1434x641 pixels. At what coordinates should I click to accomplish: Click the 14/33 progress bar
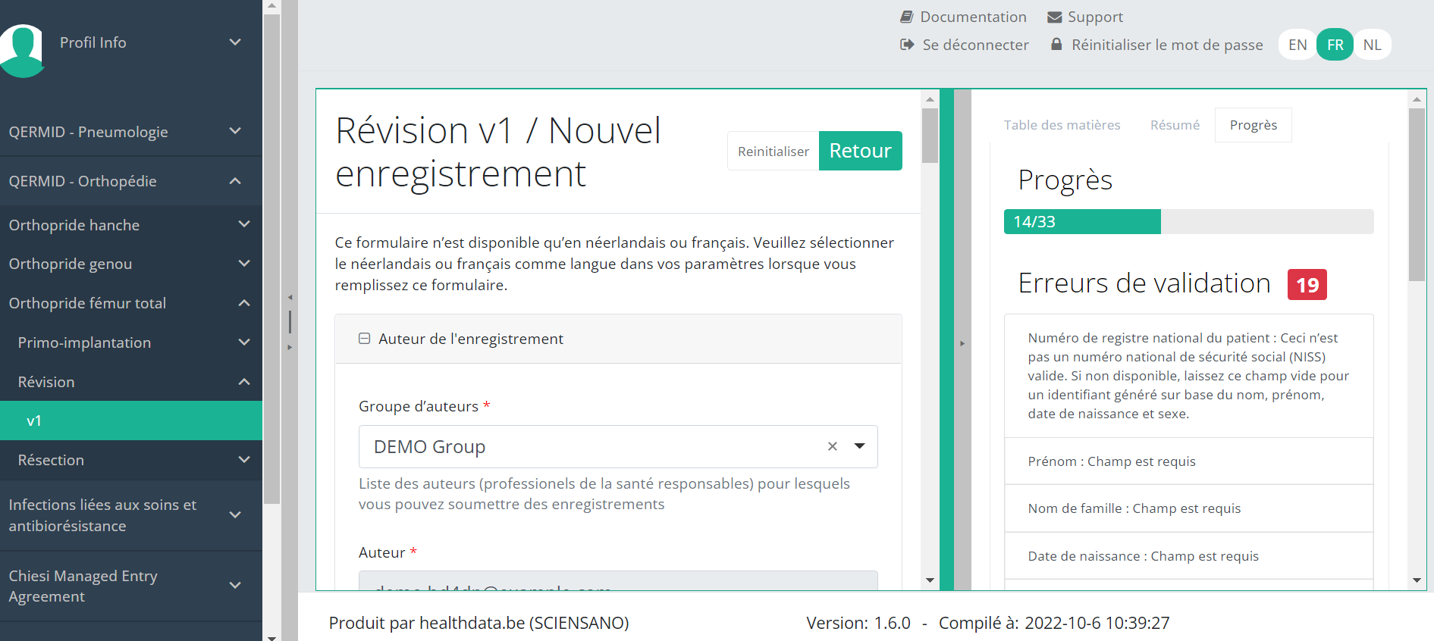(1188, 222)
